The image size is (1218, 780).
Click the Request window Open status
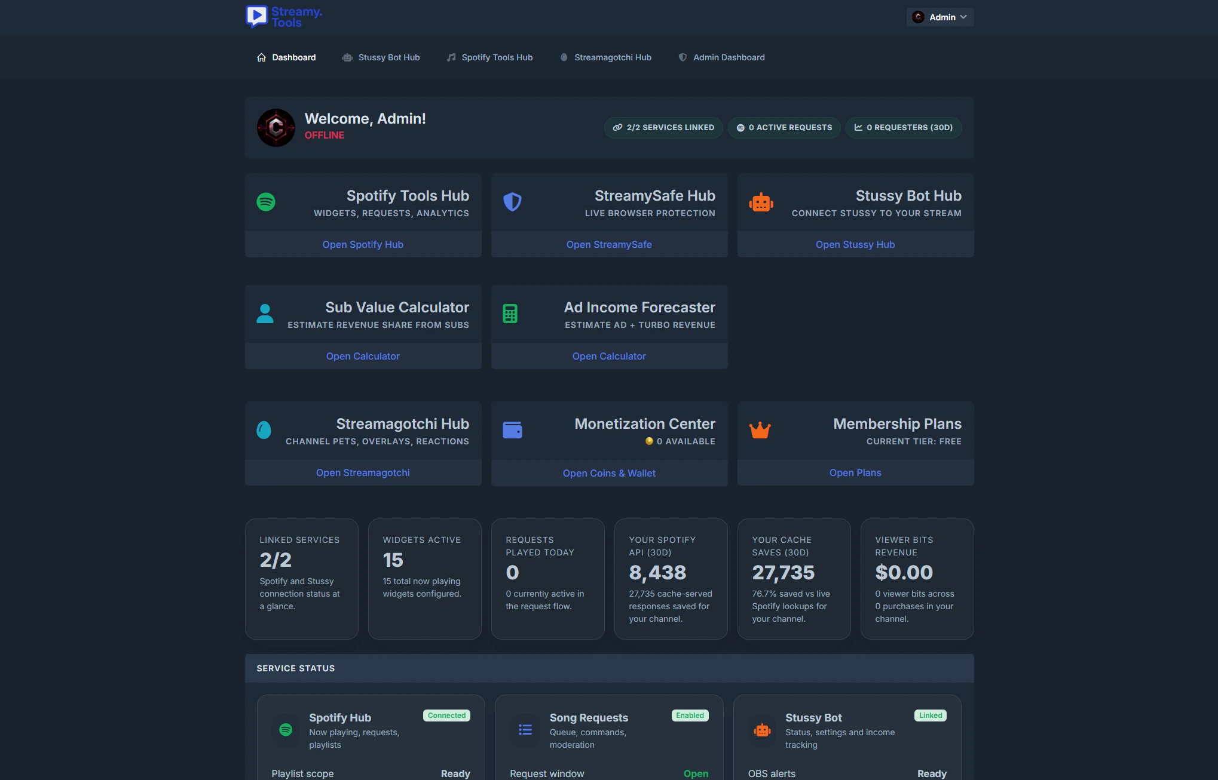click(x=696, y=773)
